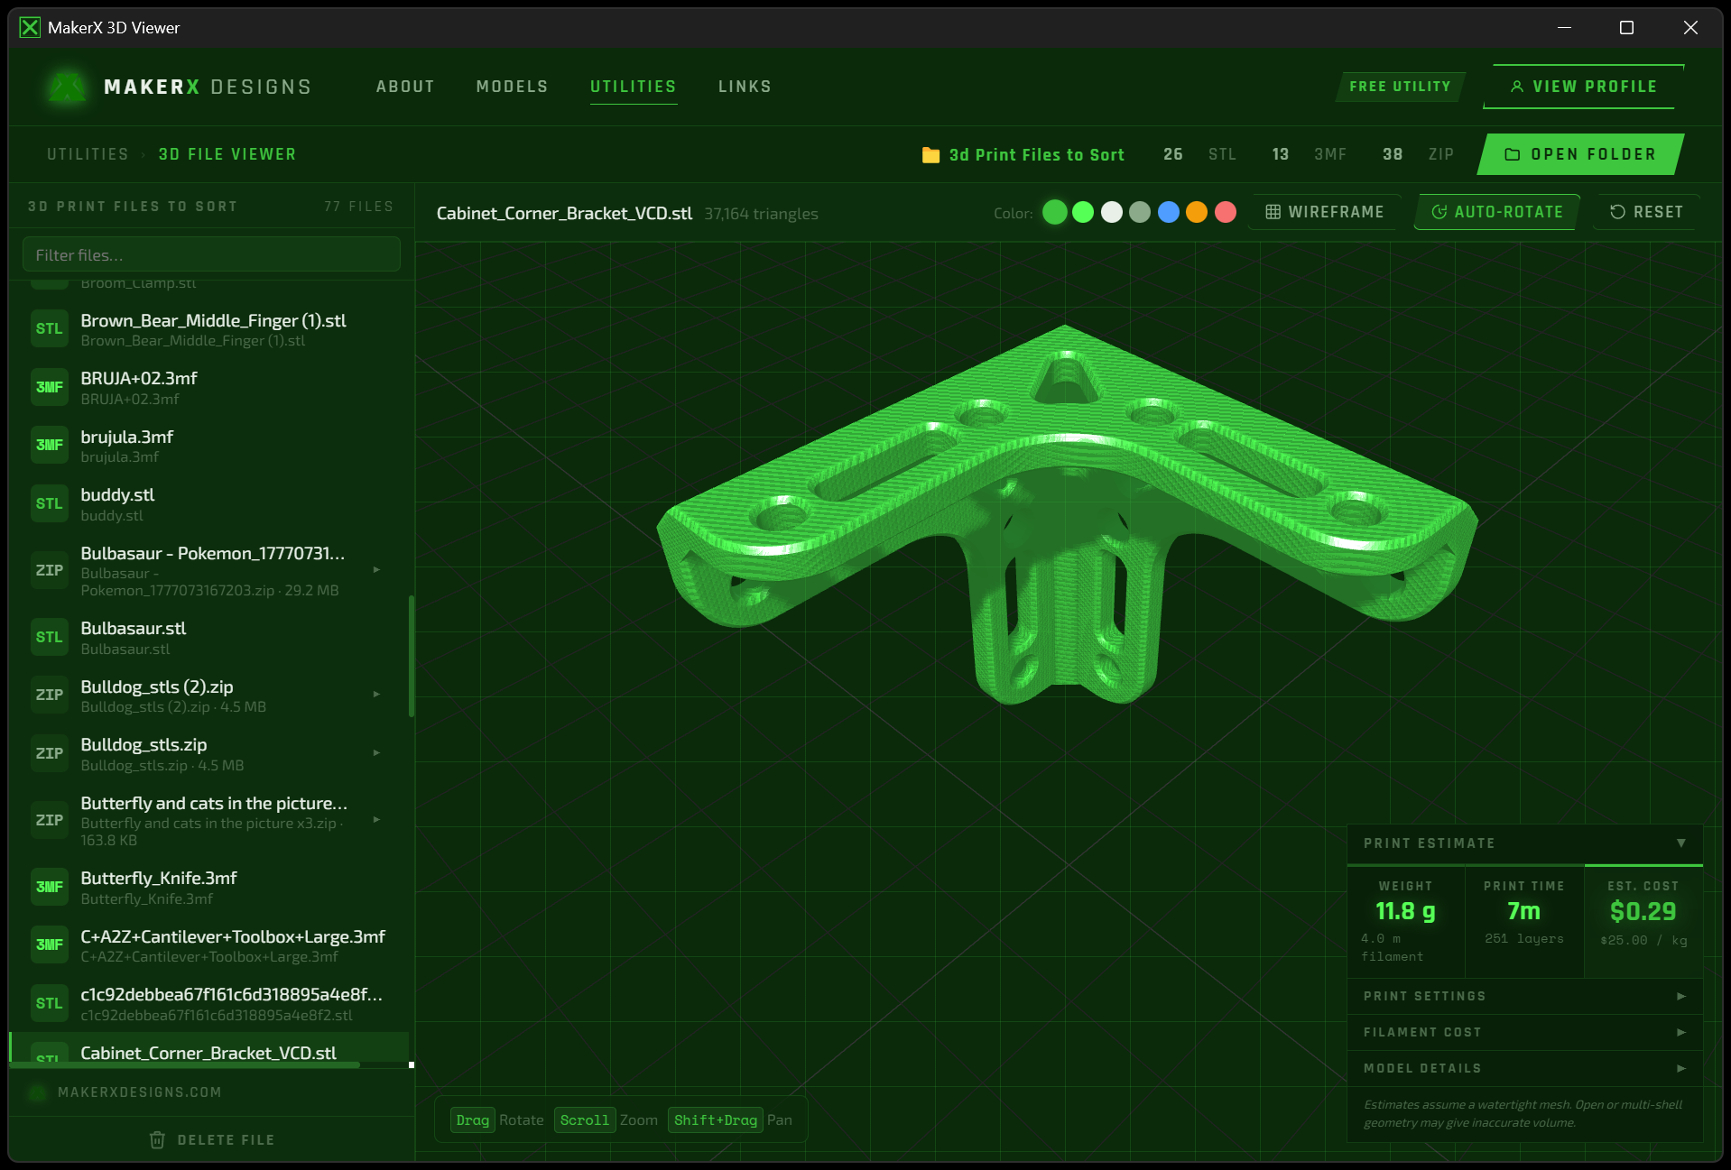The width and height of the screenshot is (1731, 1170).
Task: Click the 26 STL file count
Action: tap(1200, 154)
